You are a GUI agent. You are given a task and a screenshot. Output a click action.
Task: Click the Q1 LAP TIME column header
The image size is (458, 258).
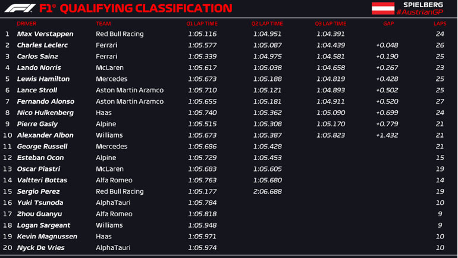point(202,23)
